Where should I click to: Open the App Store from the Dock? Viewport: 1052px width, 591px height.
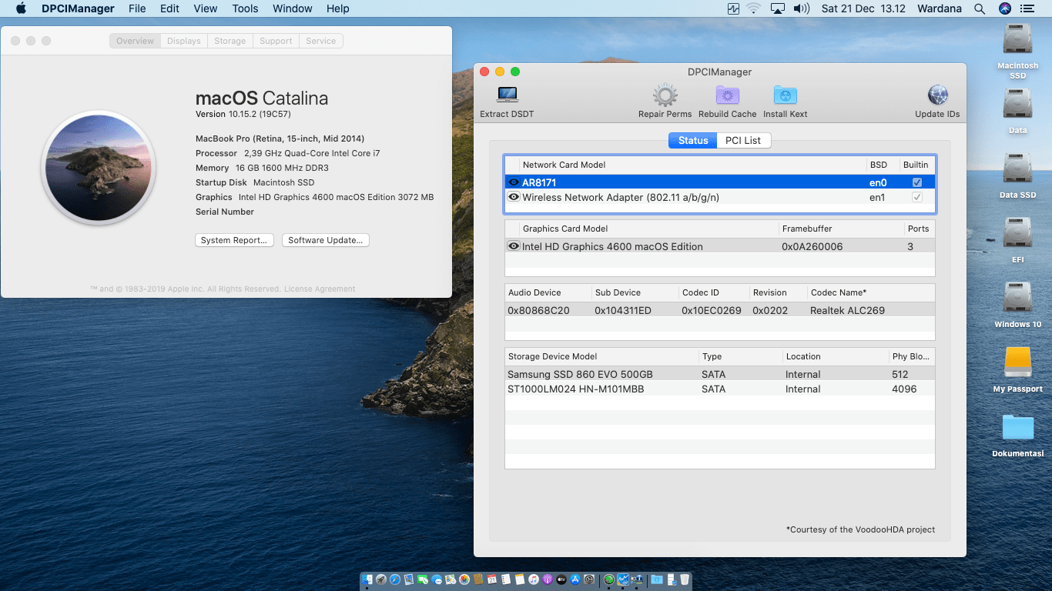pos(574,579)
